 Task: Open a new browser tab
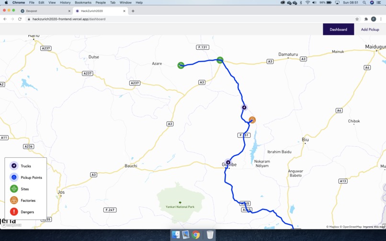tap(133, 11)
